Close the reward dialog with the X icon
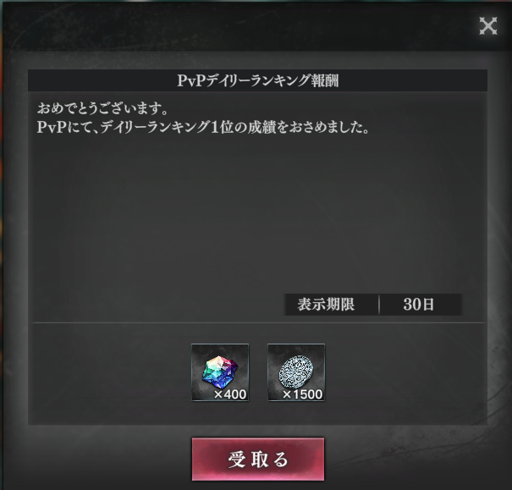This screenshot has width=512, height=490. 488,25
